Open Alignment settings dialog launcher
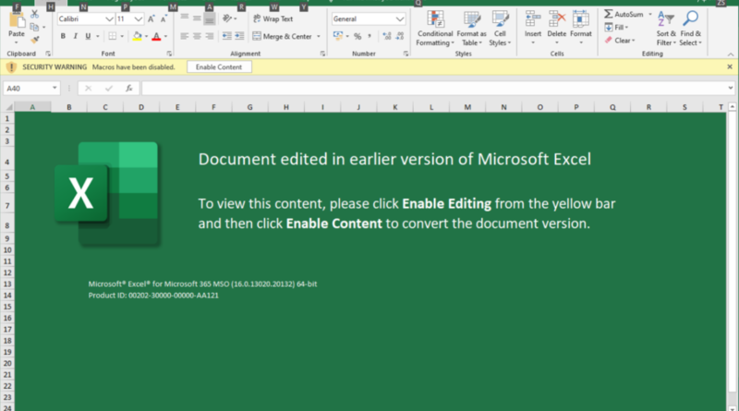The height and width of the screenshot is (411, 739). click(x=322, y=54)
